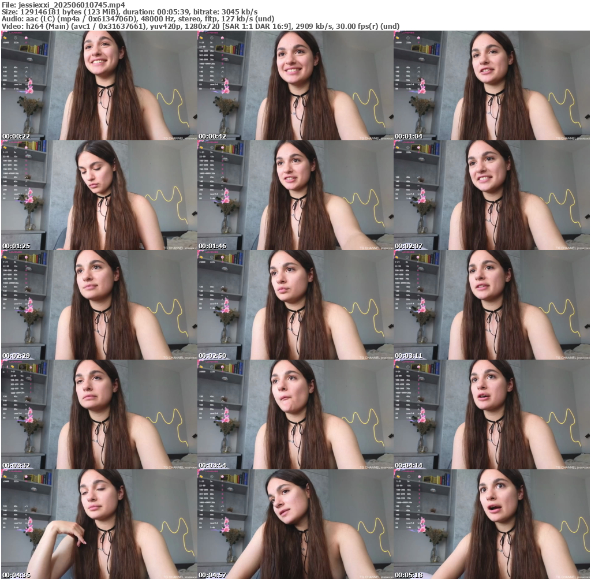The height and width of the screenshot is (579, 591).
Task: Click the Size and duration info line
Action: click(130, 12)
